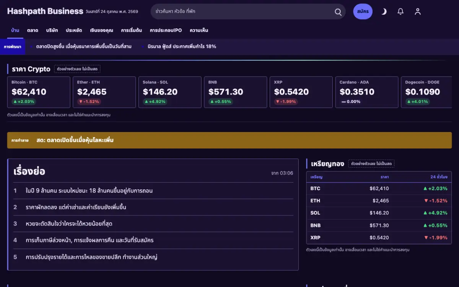Screen dimensions: 459x287
Task: Click the ETH row in coin table
Action: coord(379,201)
